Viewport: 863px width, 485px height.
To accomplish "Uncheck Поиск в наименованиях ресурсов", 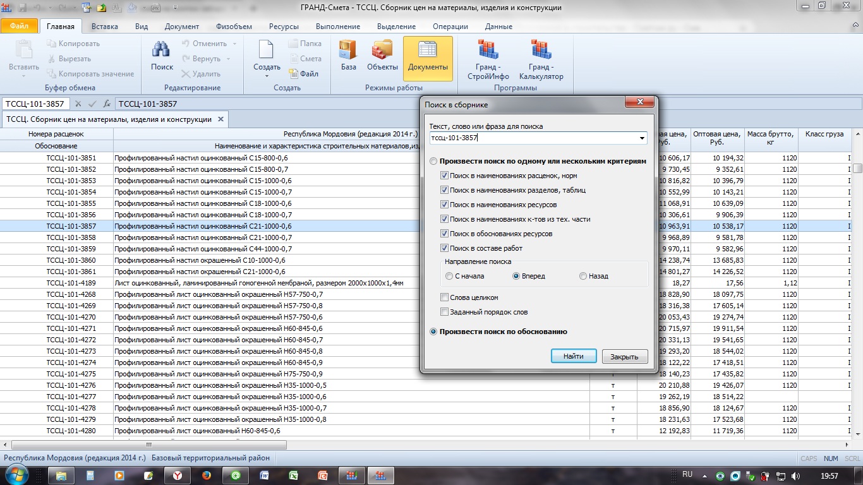I will coord(445,205).
